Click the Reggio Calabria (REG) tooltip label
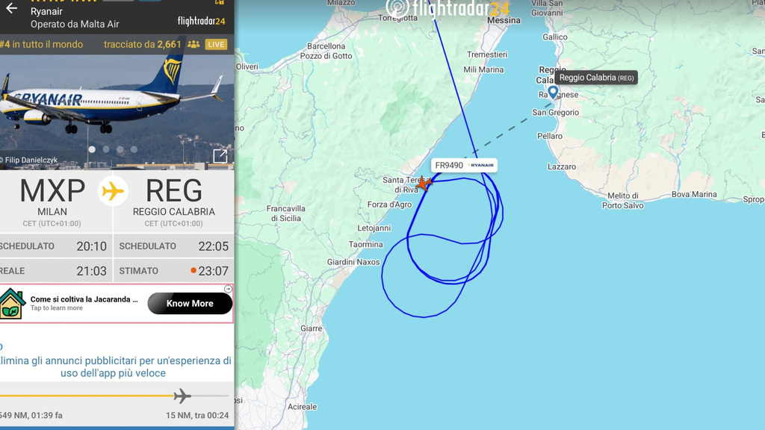The height and width of the screenshot is (430, 765). 596,78
